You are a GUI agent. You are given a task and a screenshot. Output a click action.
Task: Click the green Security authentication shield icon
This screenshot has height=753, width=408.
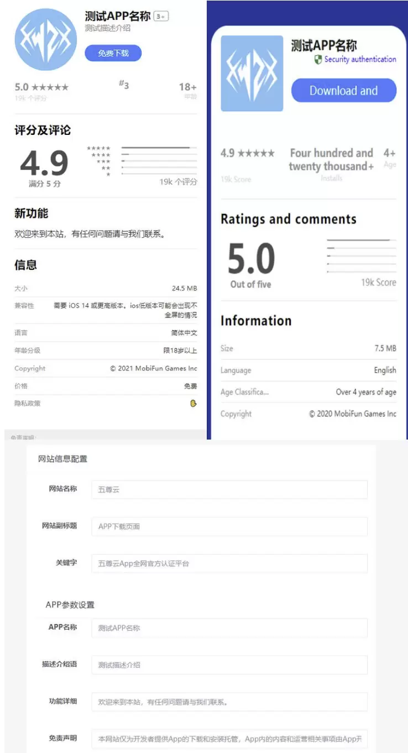click(318, 60)
